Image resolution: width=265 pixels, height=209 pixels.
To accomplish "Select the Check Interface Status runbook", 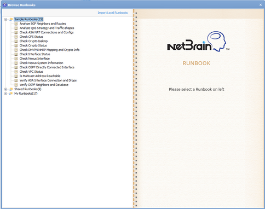I will (34, 54).
